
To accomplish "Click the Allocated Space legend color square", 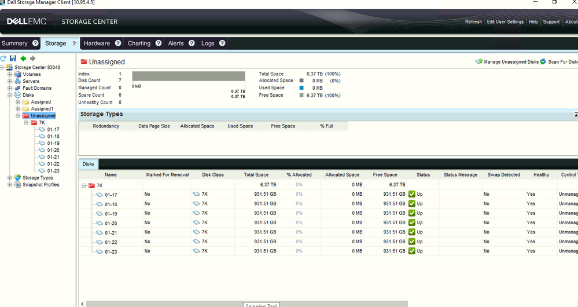I will 301,81.
